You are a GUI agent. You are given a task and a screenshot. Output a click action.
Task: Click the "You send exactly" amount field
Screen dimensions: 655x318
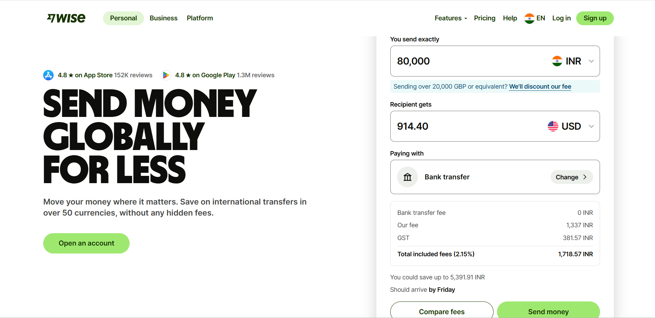pos(467,61)
